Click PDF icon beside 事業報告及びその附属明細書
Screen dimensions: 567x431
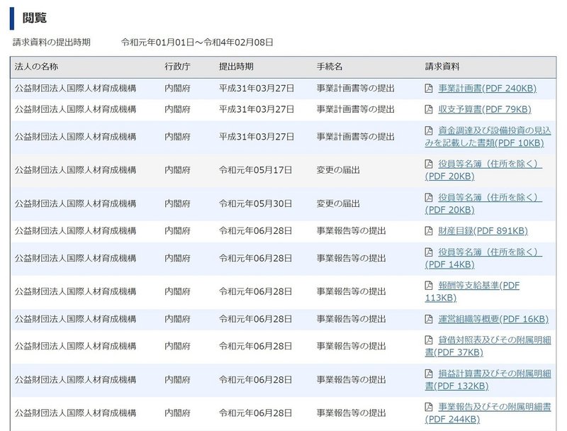[429, 407]
